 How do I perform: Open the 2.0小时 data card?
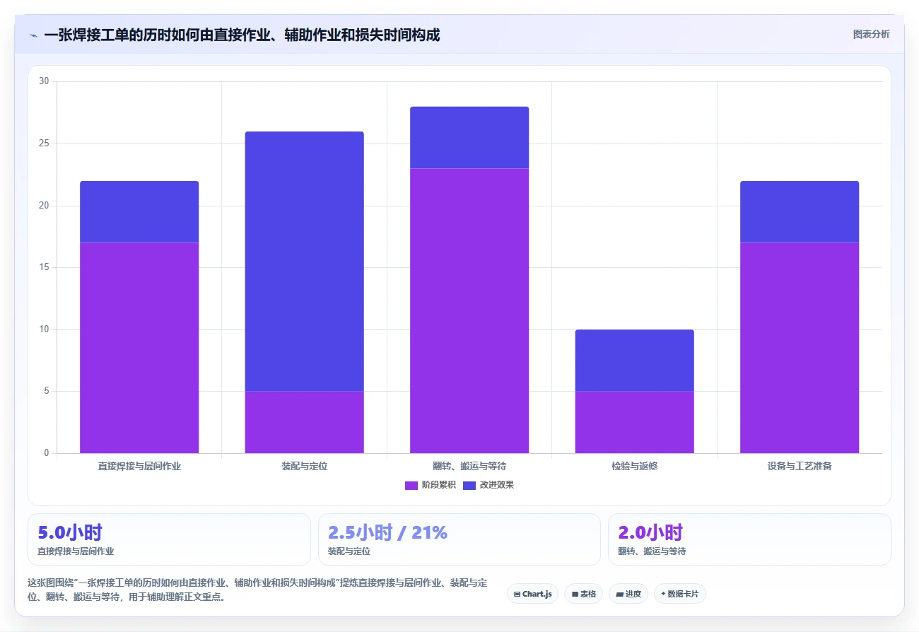click(749, 539)
